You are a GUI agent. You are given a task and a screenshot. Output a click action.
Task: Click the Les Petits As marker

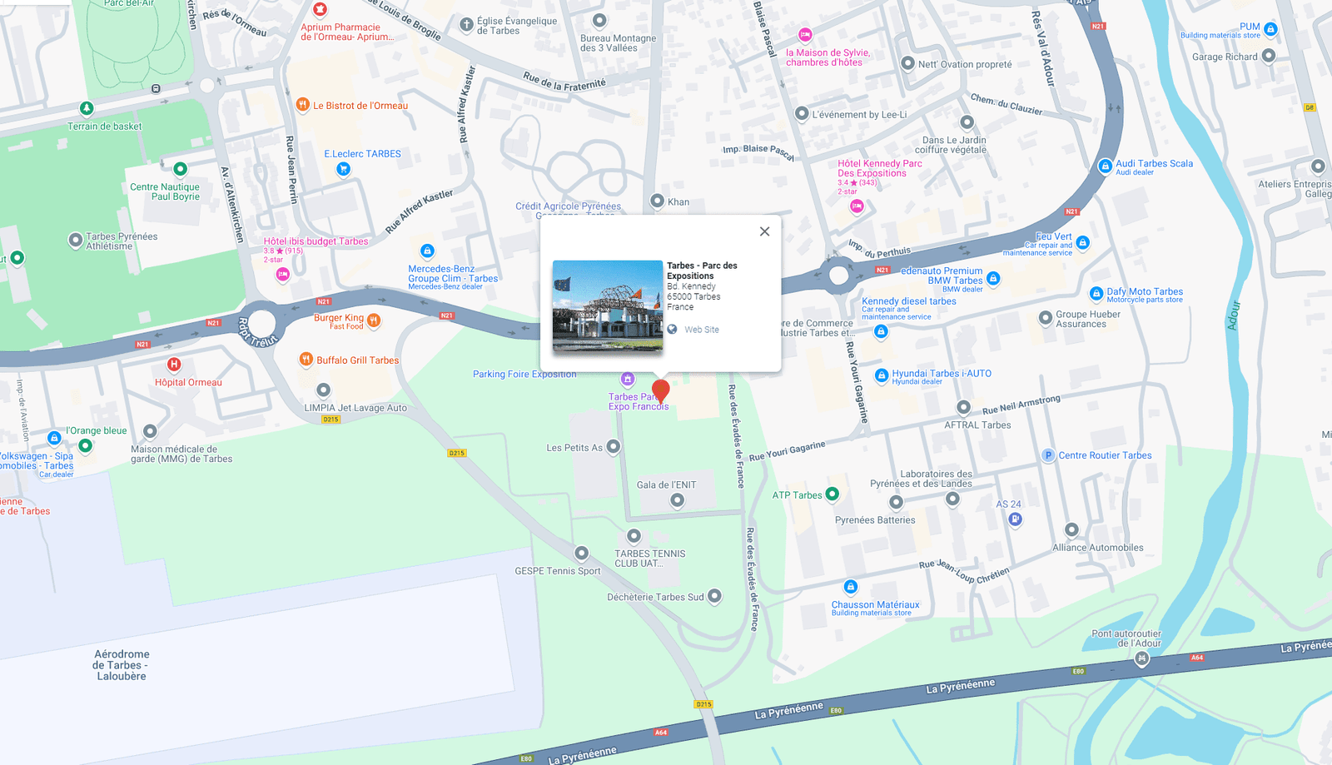pos(614,447)
